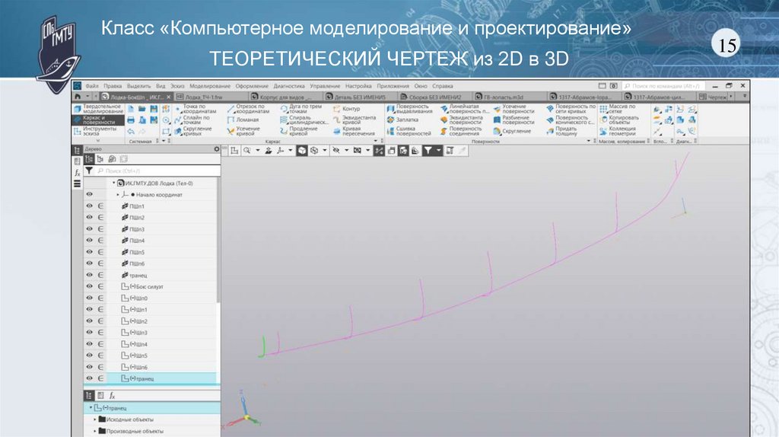
Task: Select Каркас и поверхности tool set
Action: click(98, 120)
